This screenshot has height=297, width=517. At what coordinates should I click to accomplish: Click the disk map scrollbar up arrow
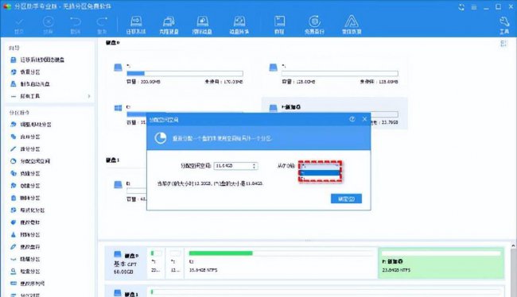click(x=513, y=246)
